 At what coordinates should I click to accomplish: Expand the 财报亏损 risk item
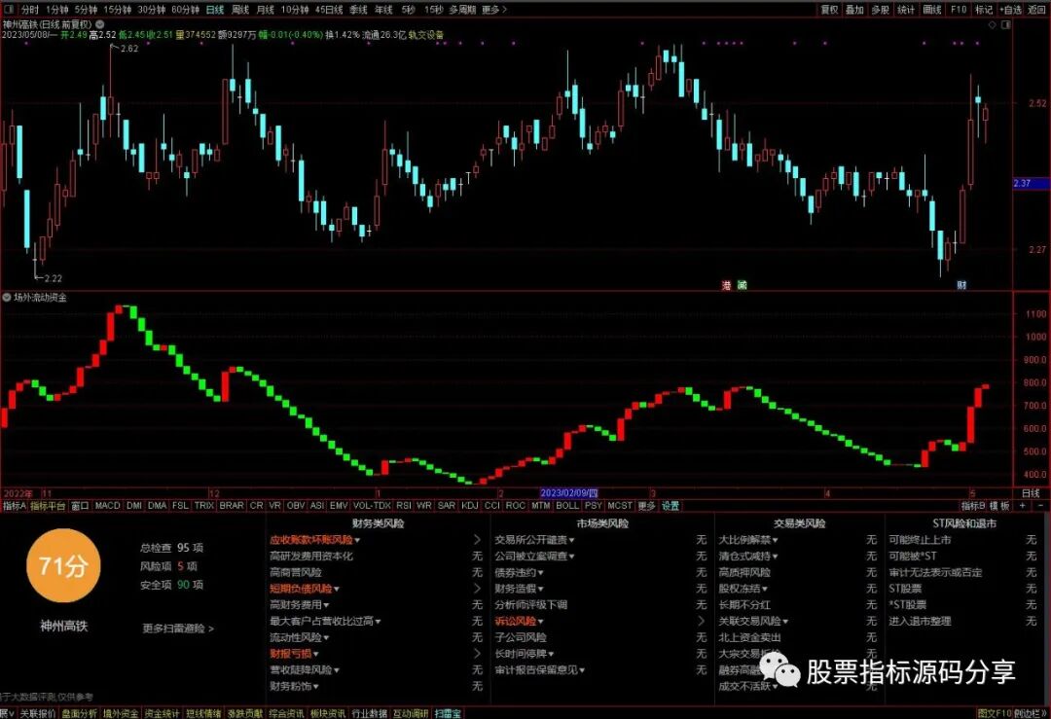pos(294,654)
